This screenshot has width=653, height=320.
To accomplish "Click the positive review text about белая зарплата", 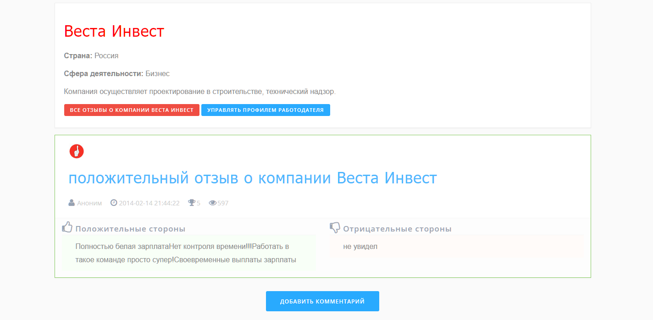I will (185, 253).
